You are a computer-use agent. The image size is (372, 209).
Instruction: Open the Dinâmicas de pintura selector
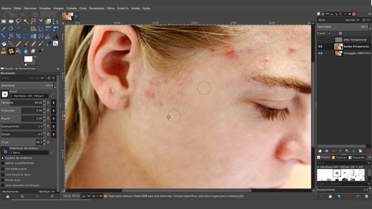(5, 151)
